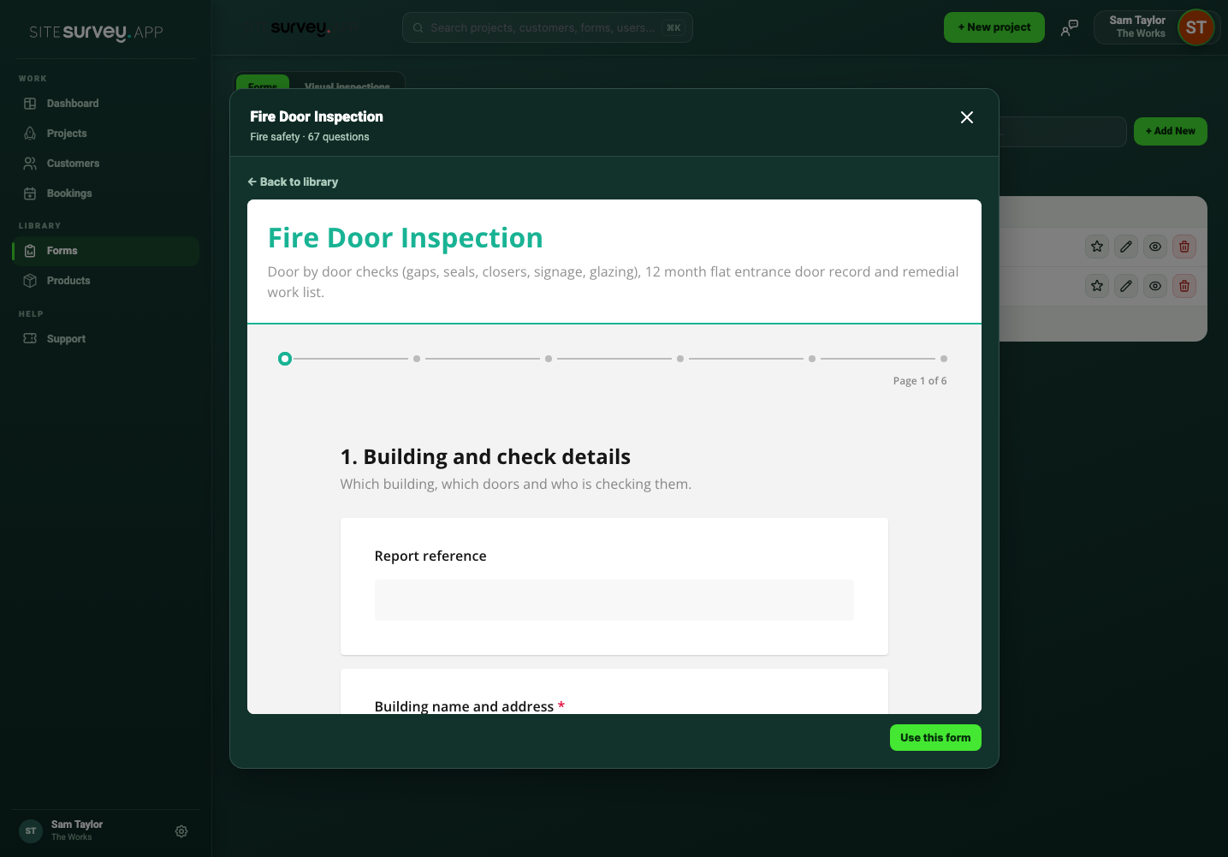Edit the first form row with pencil

point(1126,247)
